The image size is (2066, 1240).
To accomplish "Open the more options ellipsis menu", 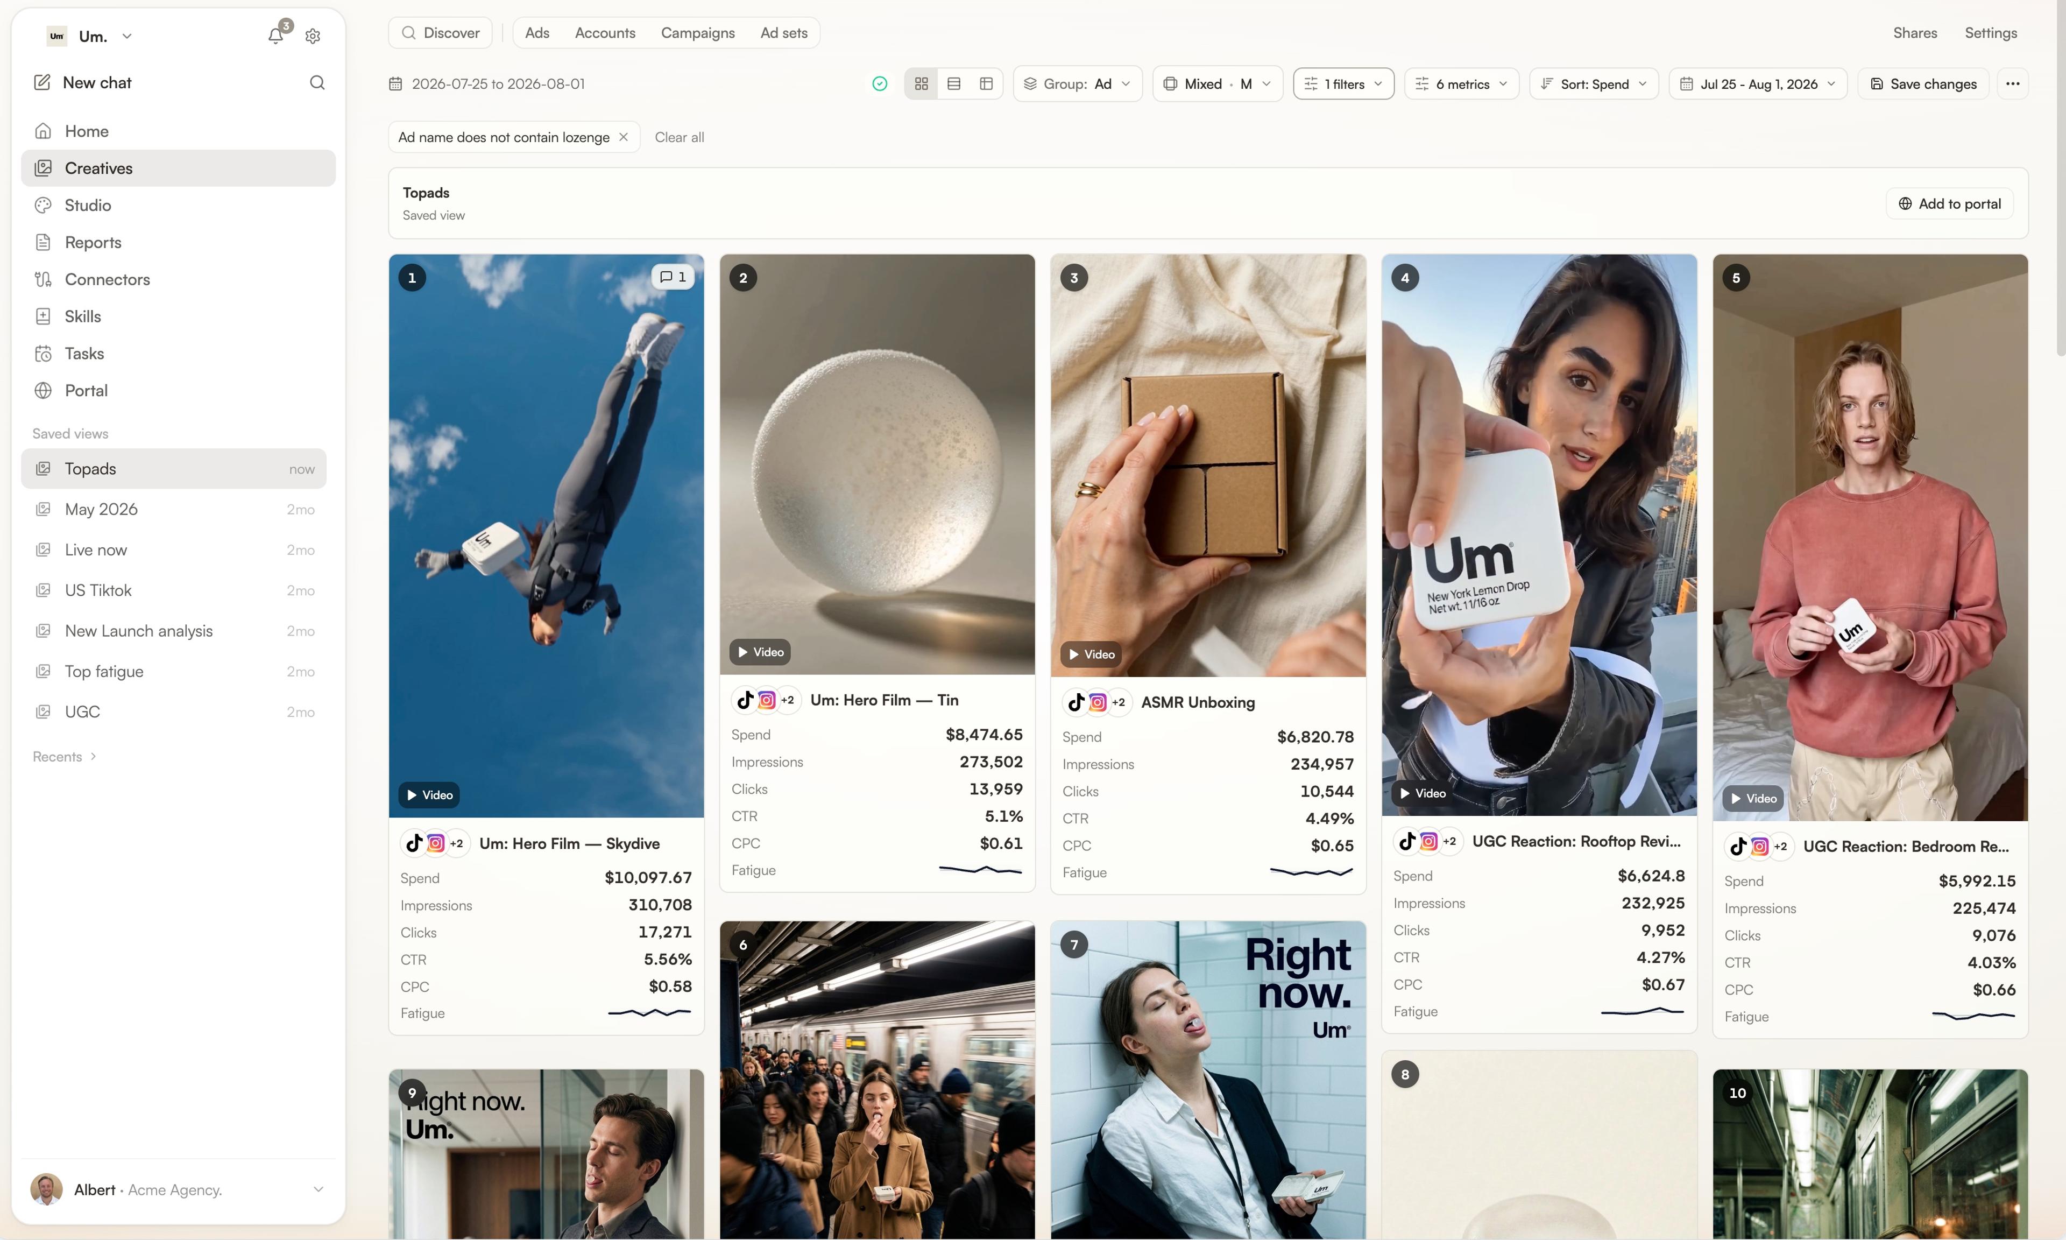I will click(x=2013, y=83).
